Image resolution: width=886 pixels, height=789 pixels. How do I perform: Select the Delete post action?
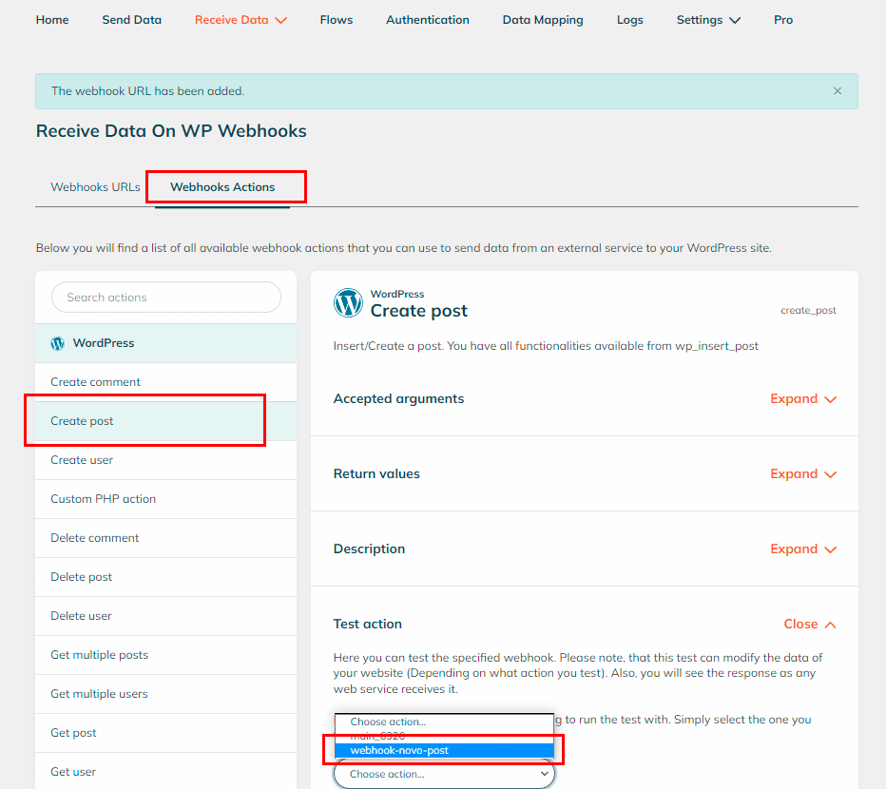(x=166, y=577)
